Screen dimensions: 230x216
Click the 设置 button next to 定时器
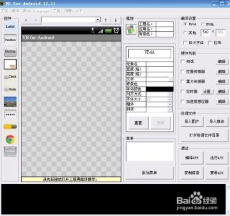207,92
